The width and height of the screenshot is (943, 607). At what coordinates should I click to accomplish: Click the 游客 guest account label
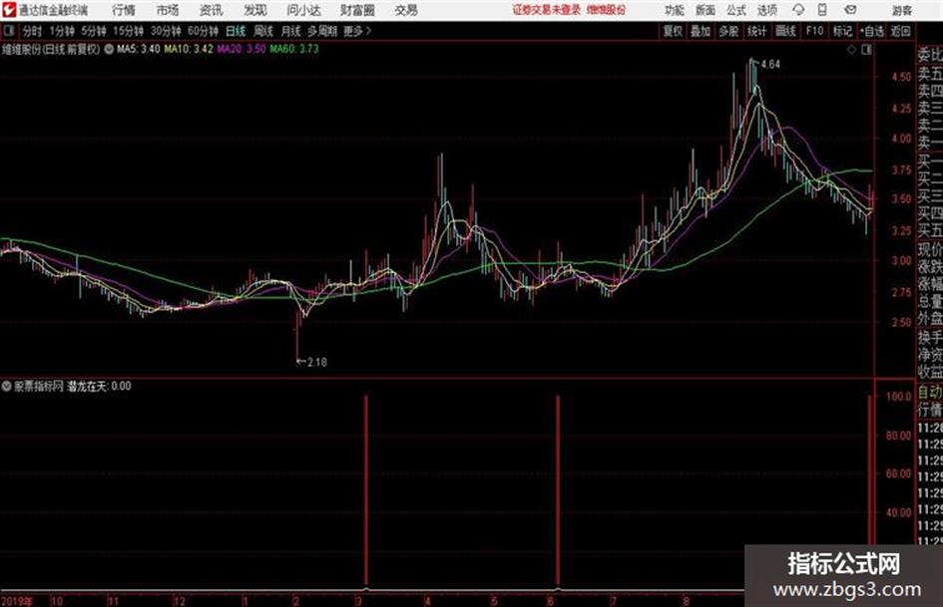coord(901,10)
